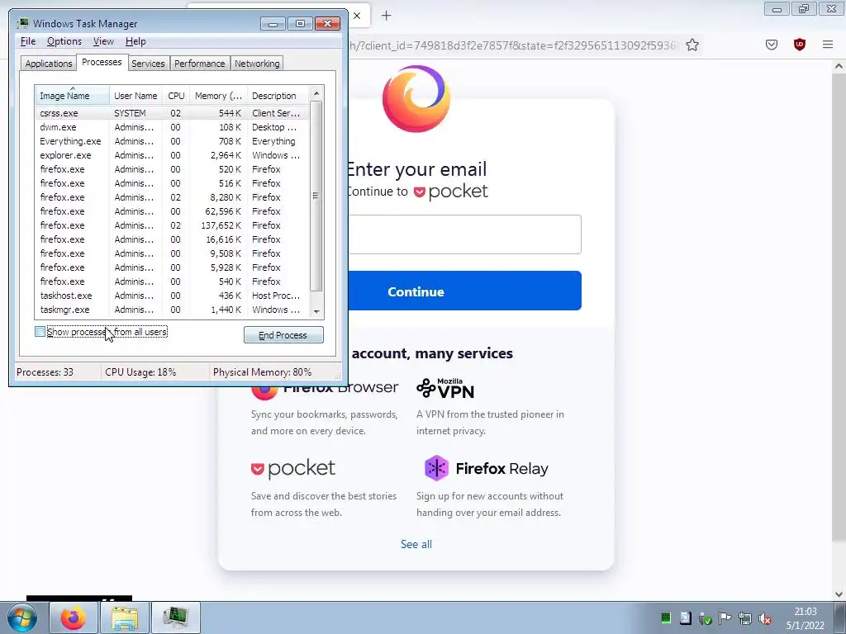Select the csrss.exe process row

pos(173,113)
